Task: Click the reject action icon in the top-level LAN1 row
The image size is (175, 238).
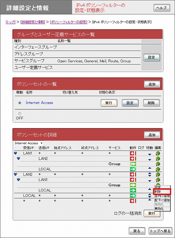Action: [x=133, y=153]
